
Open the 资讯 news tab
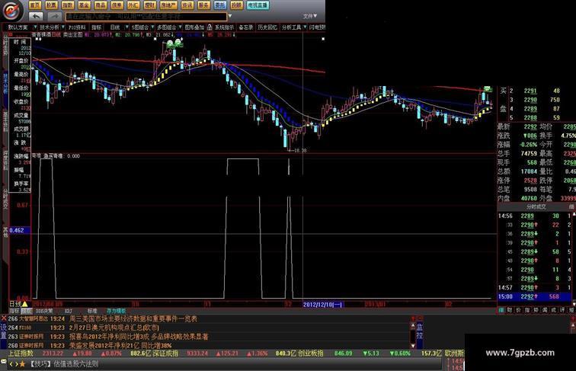[x=187, y=5]
